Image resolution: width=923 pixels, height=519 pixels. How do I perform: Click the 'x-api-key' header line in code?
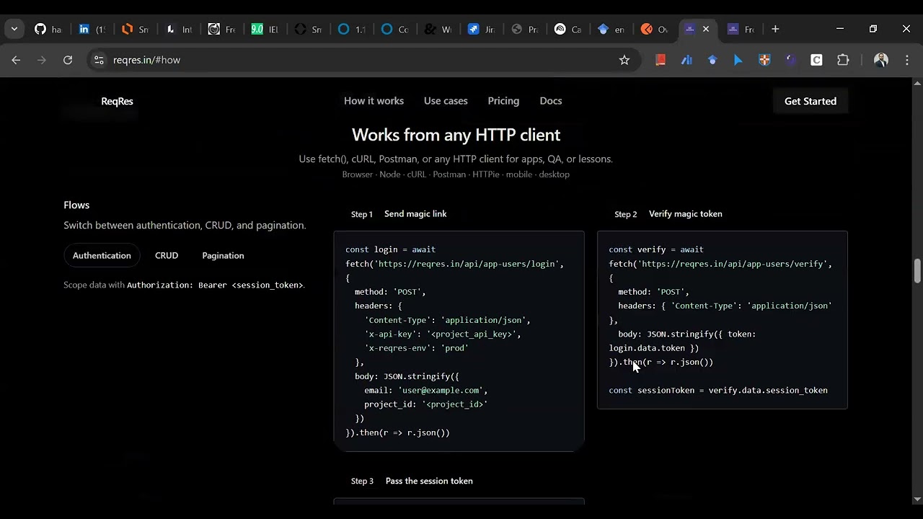[x=442, y=334]
